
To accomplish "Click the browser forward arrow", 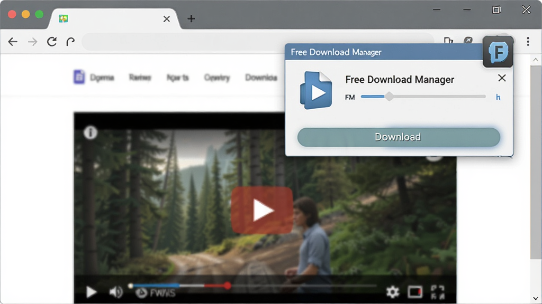I will [32, 42].
